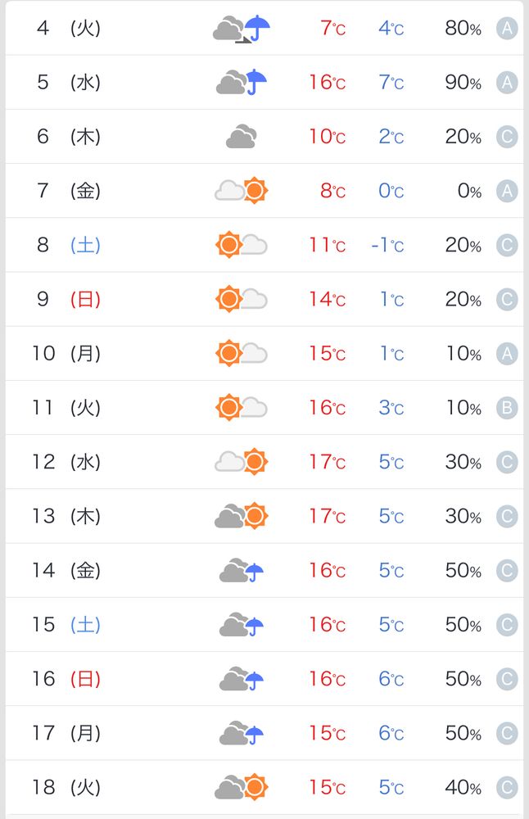Open the forecast row for Saturday the 15th
This screenshot has height=819, width=529.
click(x=264, y=625)
